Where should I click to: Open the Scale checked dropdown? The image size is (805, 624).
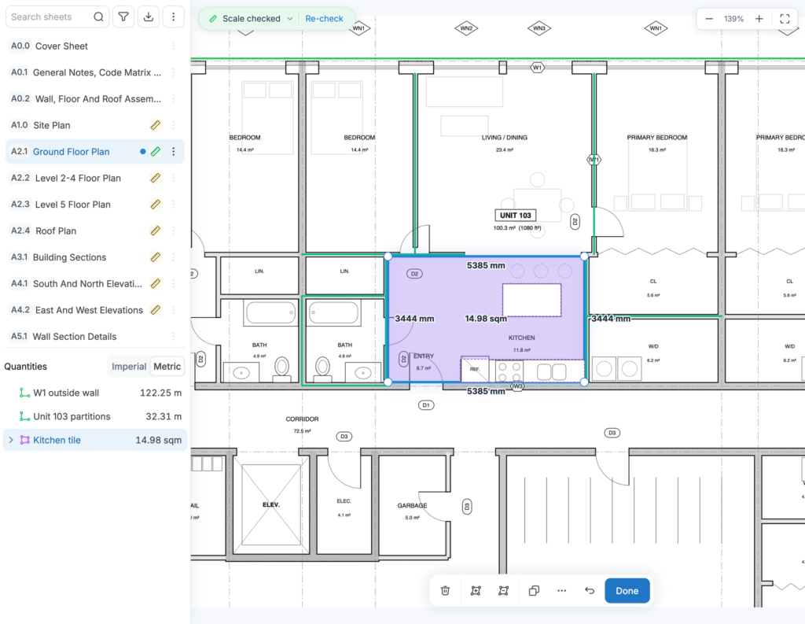289,19
